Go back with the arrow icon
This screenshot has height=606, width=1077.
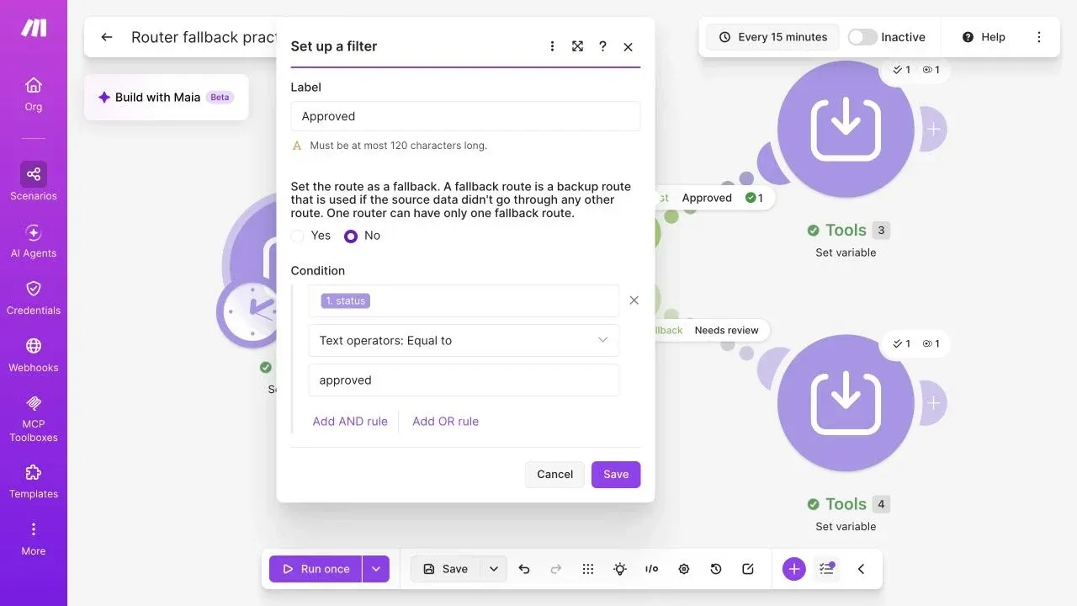click(x=106, y=37)
